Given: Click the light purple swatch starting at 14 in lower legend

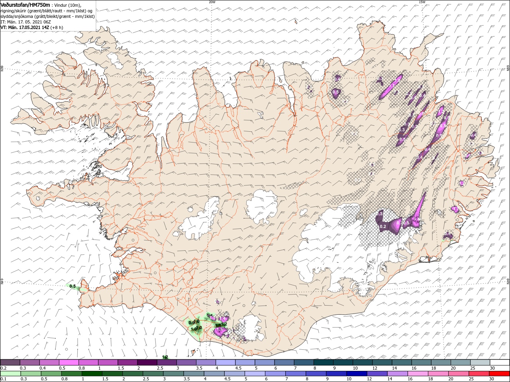Looking at the screenshot, I should [398, 374].
